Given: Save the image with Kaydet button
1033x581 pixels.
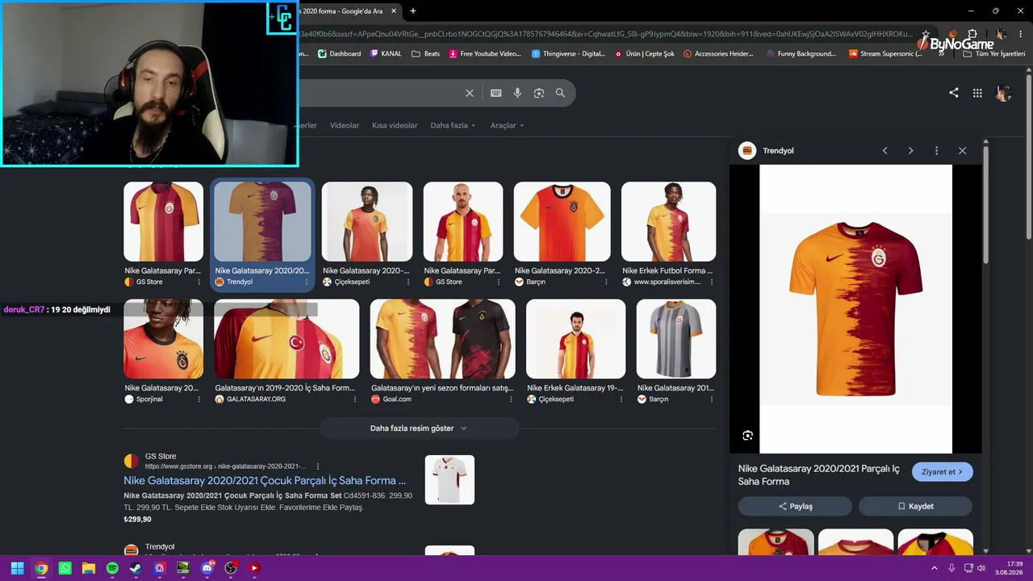Looking at the screenshot, I should pos(915,507).
